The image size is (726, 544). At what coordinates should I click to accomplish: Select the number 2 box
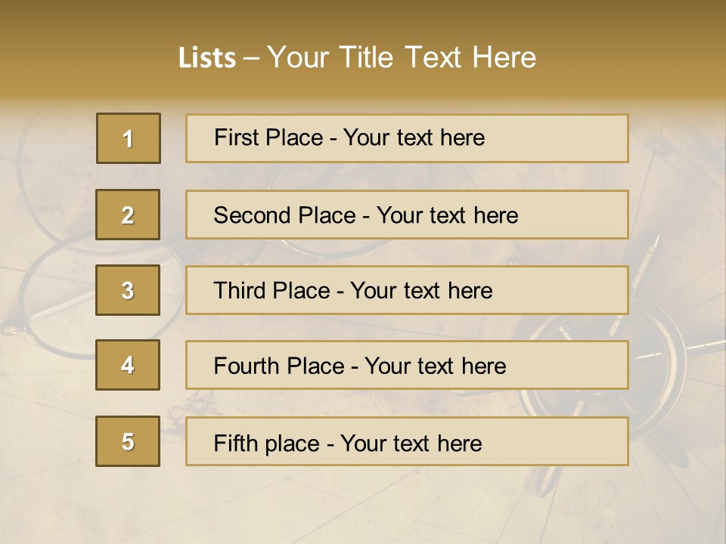(128, 215)
